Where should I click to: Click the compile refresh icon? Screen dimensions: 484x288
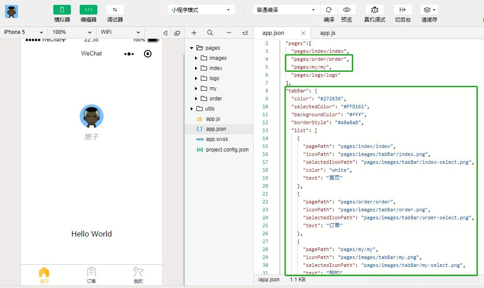coord(329,10)
